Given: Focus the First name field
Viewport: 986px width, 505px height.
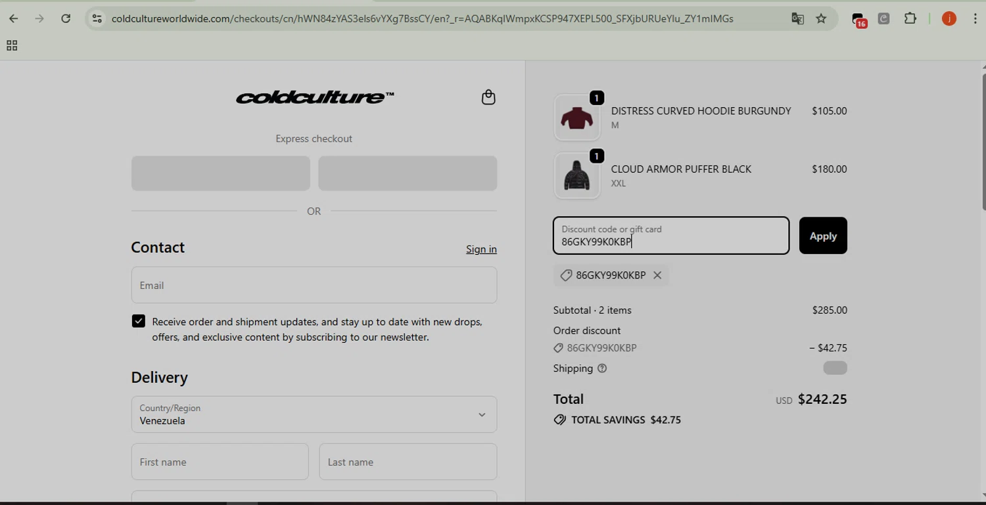Looking at the screenshot, I should pyautogui.click(x=220, y=462).
